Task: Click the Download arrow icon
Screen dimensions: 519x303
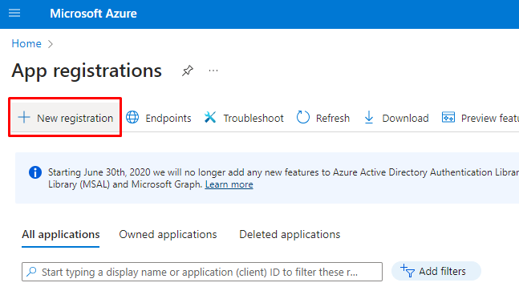Action: pyautogui.click(x=369, y=117)
